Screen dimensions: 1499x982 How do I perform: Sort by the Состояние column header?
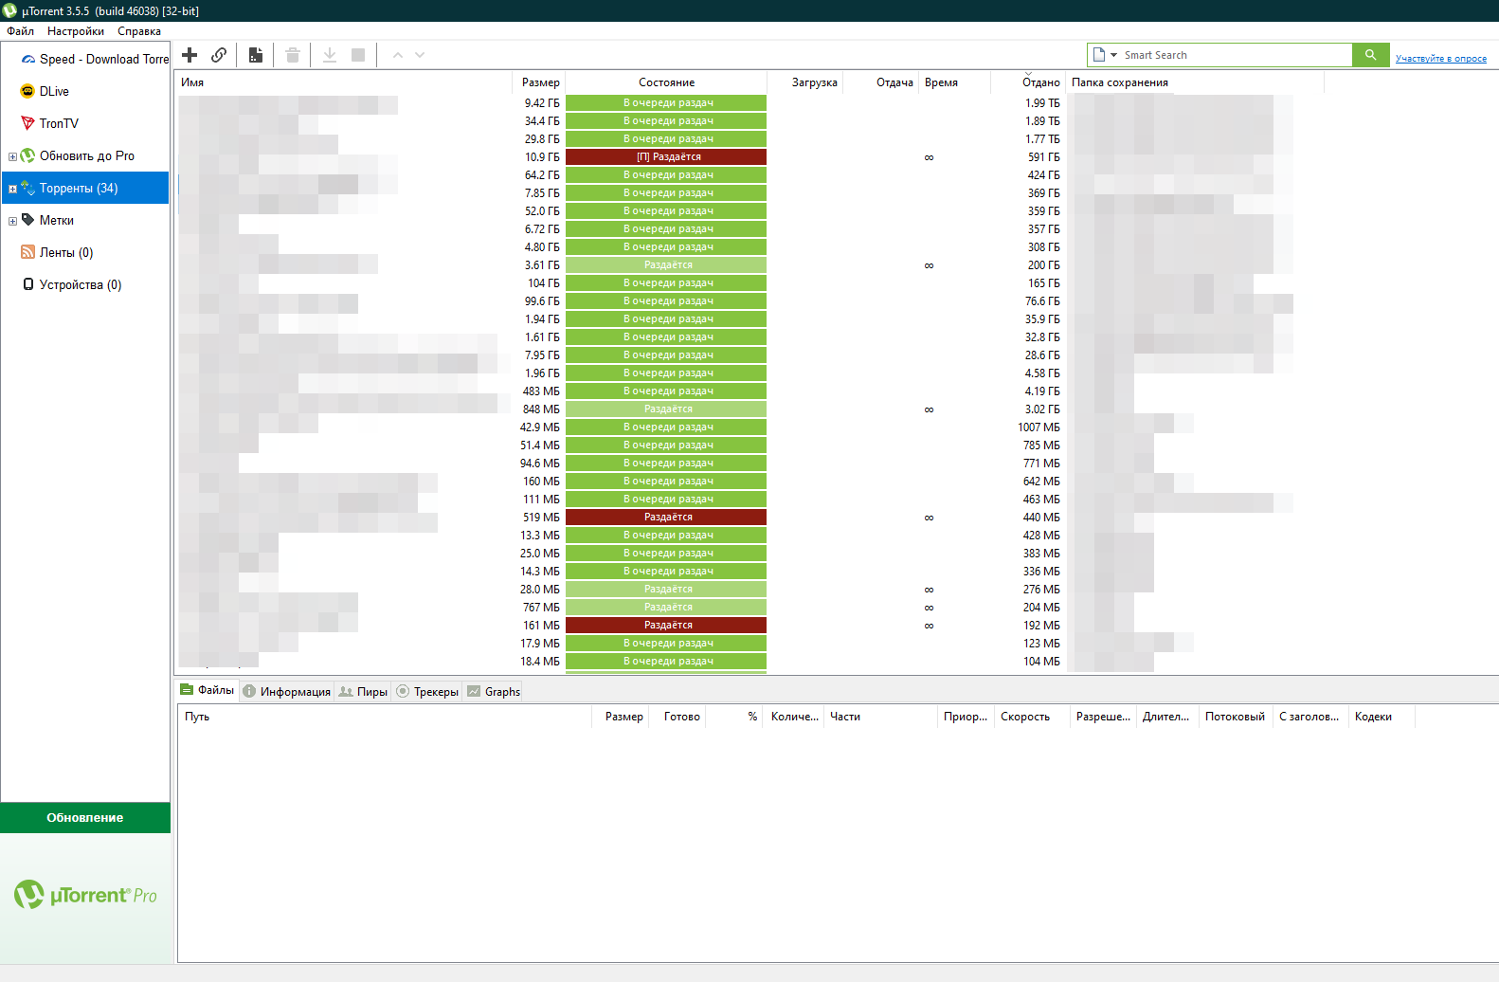[666, 82]
